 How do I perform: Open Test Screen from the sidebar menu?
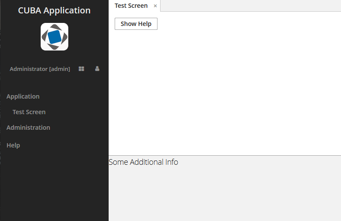click(29, 112)
